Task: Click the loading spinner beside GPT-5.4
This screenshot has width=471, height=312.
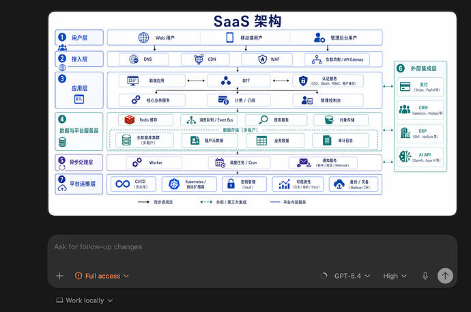Action: [x=324, y=276]
